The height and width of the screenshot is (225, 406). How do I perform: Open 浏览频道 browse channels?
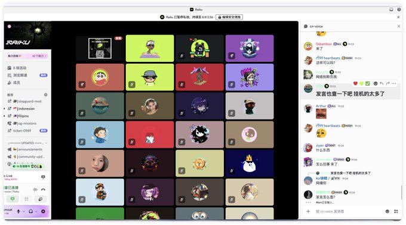(x=27, y=75)
